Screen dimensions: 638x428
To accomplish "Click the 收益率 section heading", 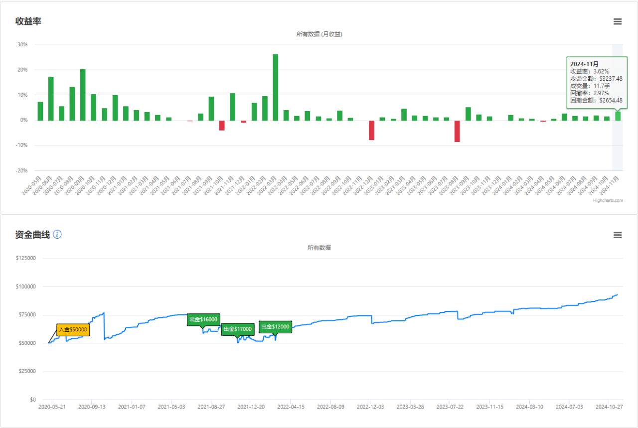I will [x=28, y=21].
